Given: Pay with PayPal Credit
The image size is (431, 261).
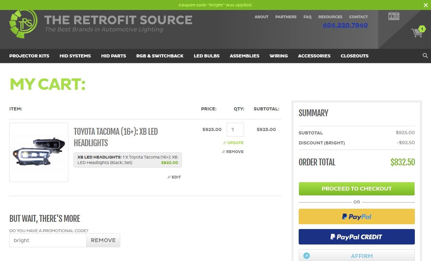Looking at the screenshot, I should coord(357,237).
